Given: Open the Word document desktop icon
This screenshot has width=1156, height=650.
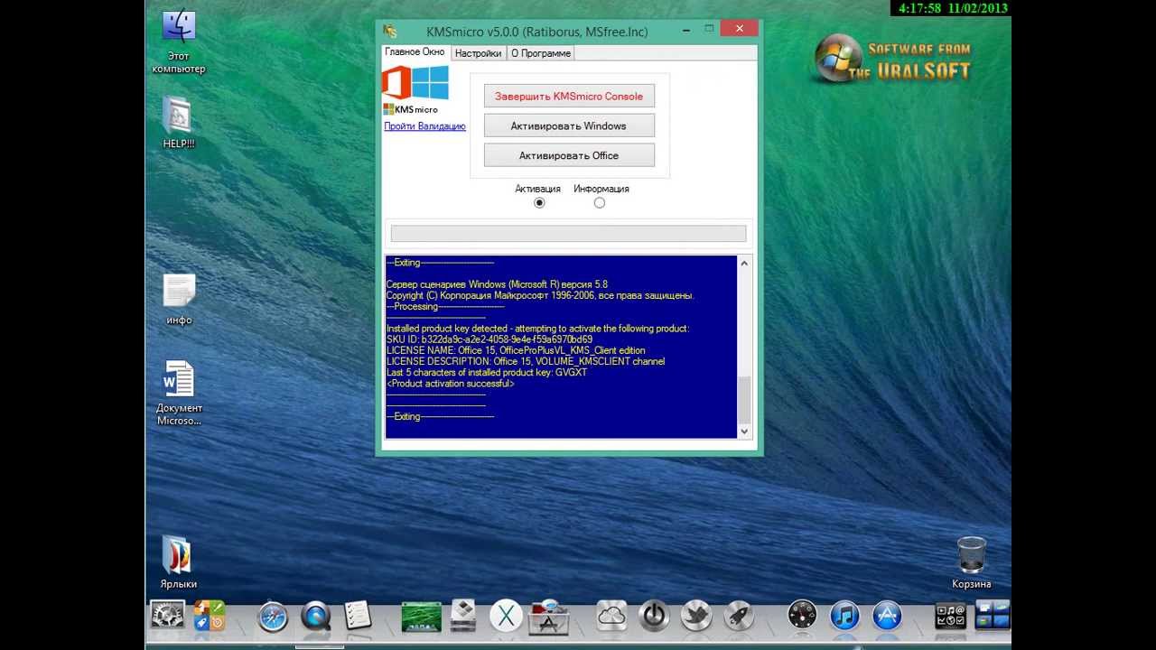Looking at the screenshot, I should [179, 393].
